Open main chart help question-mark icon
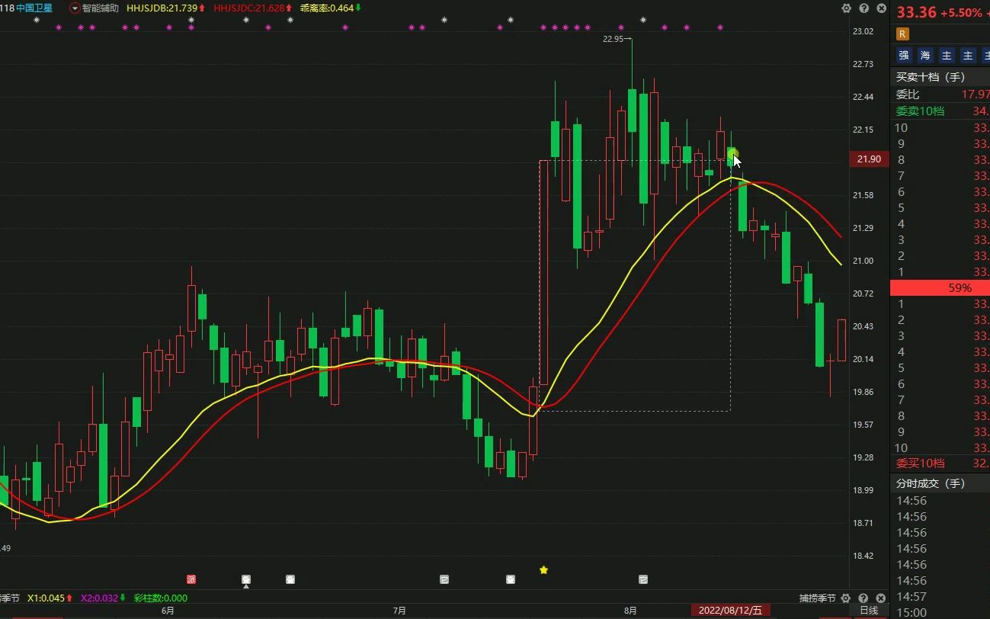Viewport: 990px width, 619px height. [863, 8]
